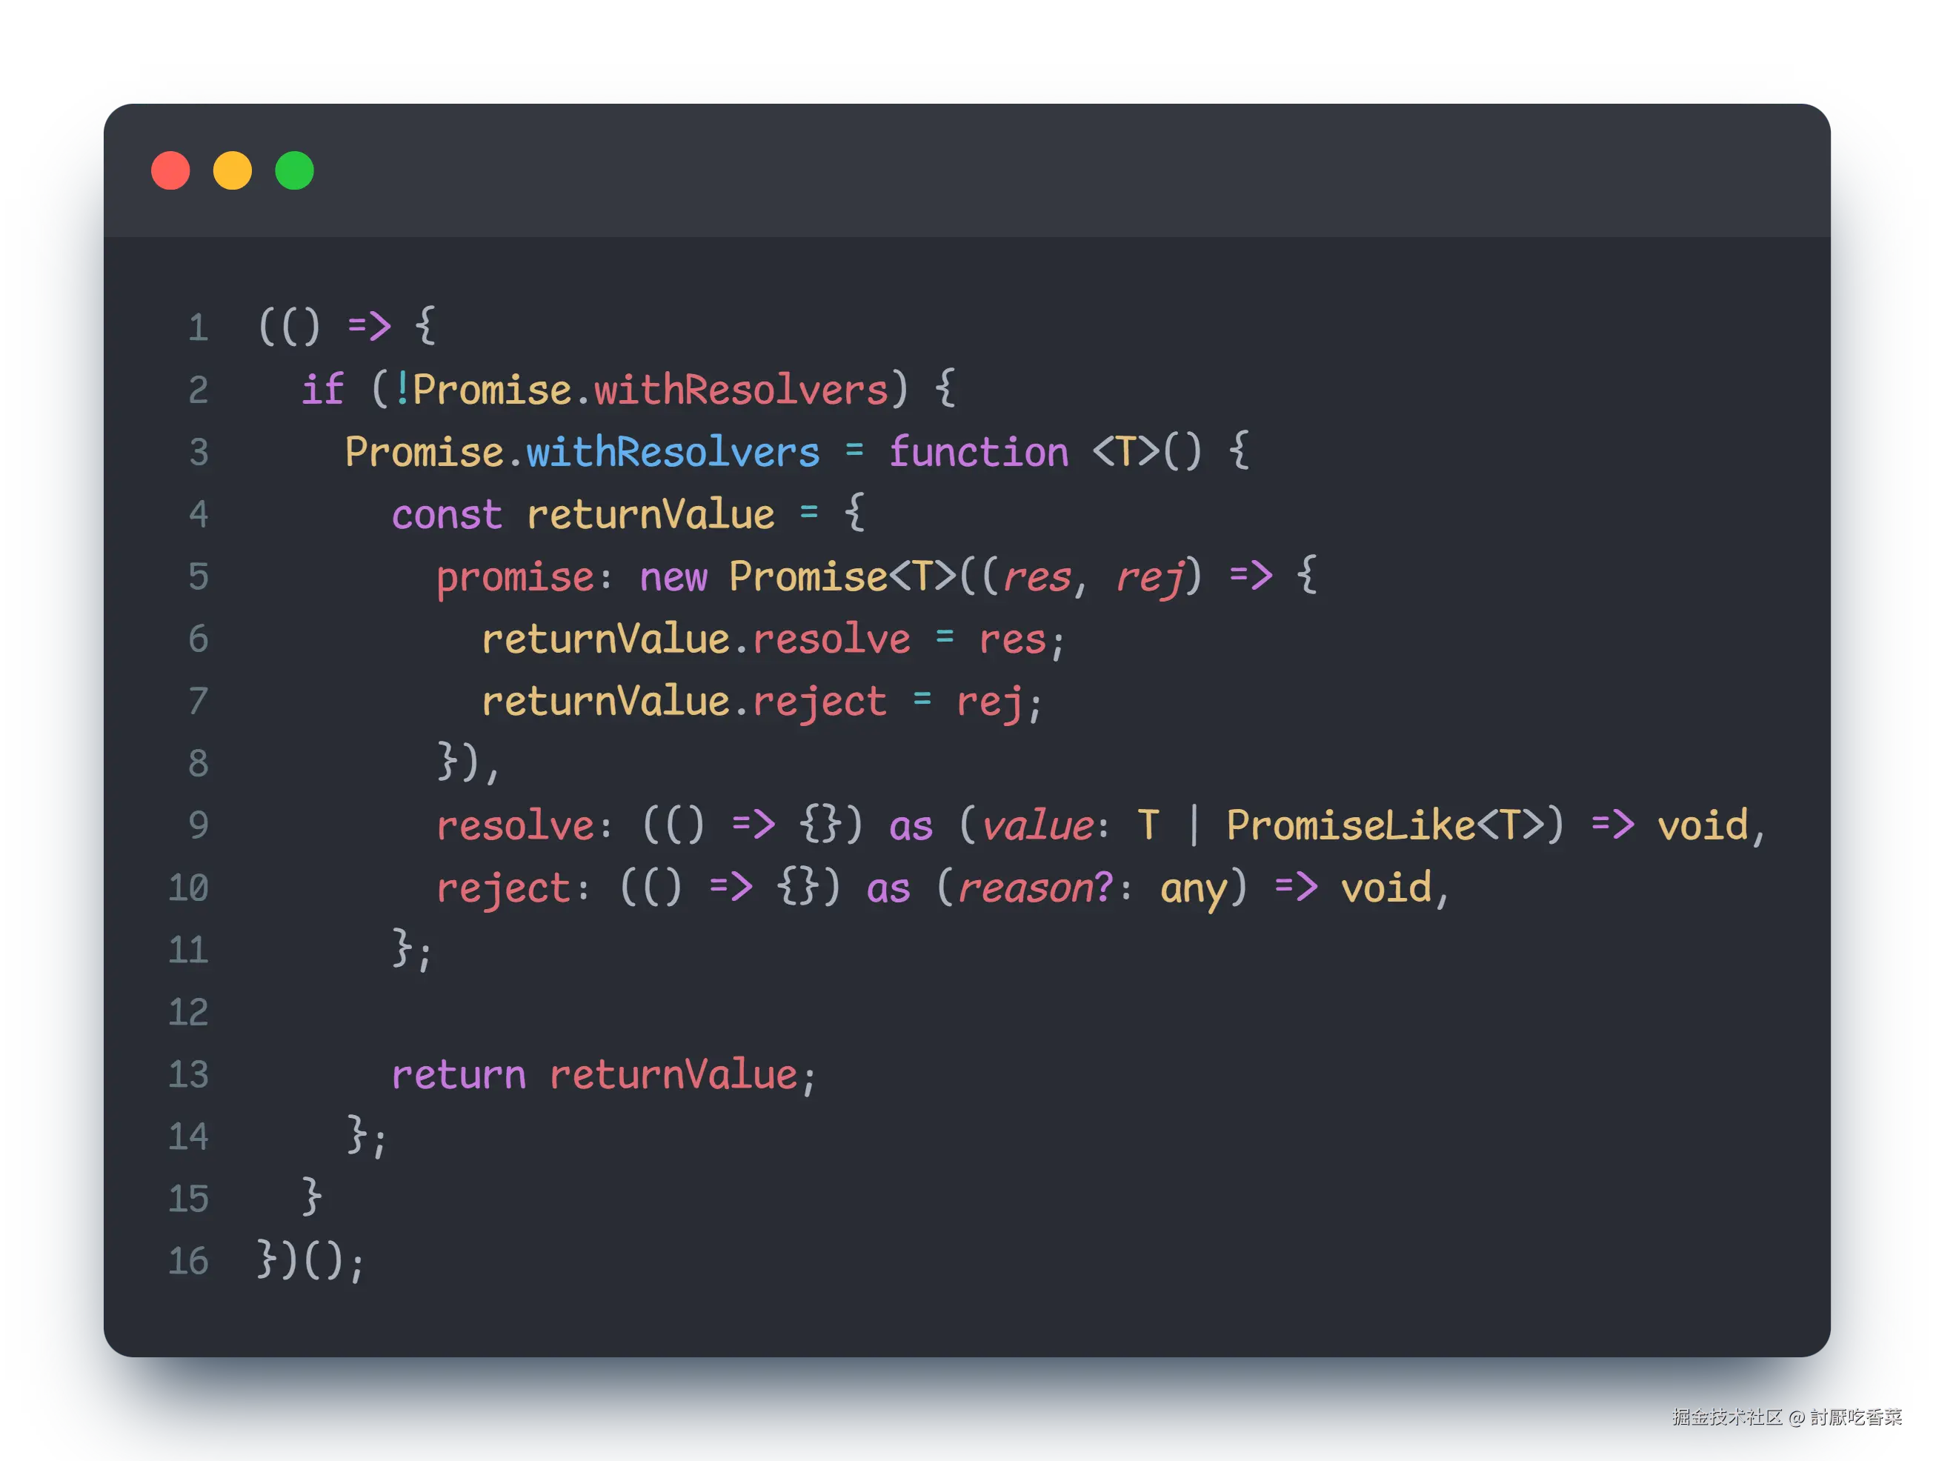Click the red close window dot
This screenshot has height=1461, width=1936.
click(x=170, y=170)
